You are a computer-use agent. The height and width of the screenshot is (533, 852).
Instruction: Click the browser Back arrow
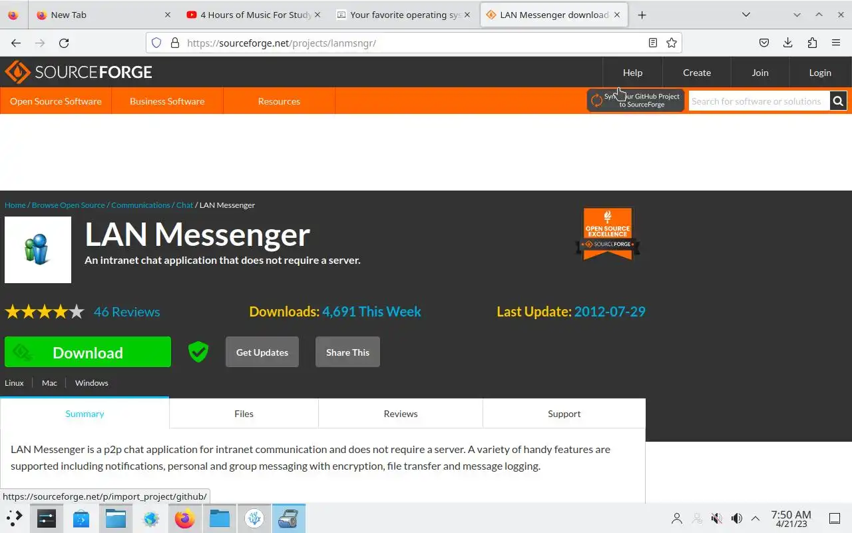(x=16, y=43)
